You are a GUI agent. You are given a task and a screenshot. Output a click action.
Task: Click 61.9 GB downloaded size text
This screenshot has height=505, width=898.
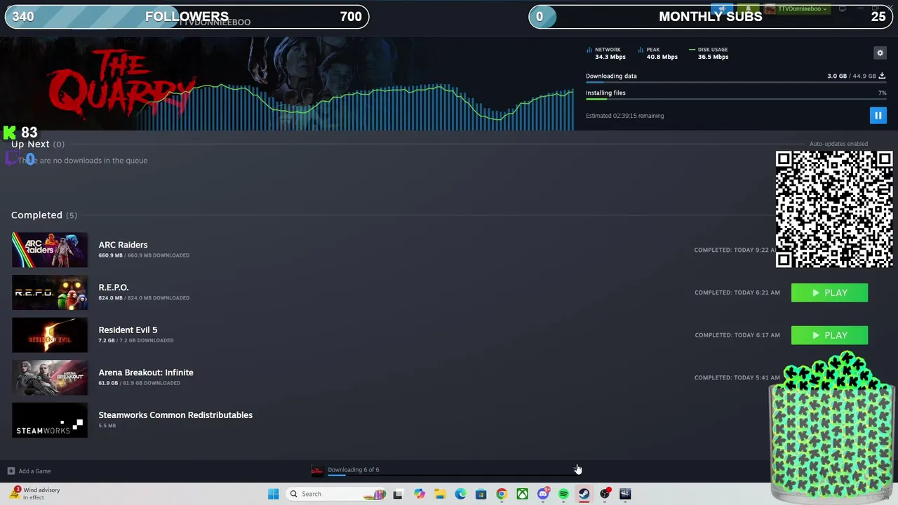pos(139,383)
